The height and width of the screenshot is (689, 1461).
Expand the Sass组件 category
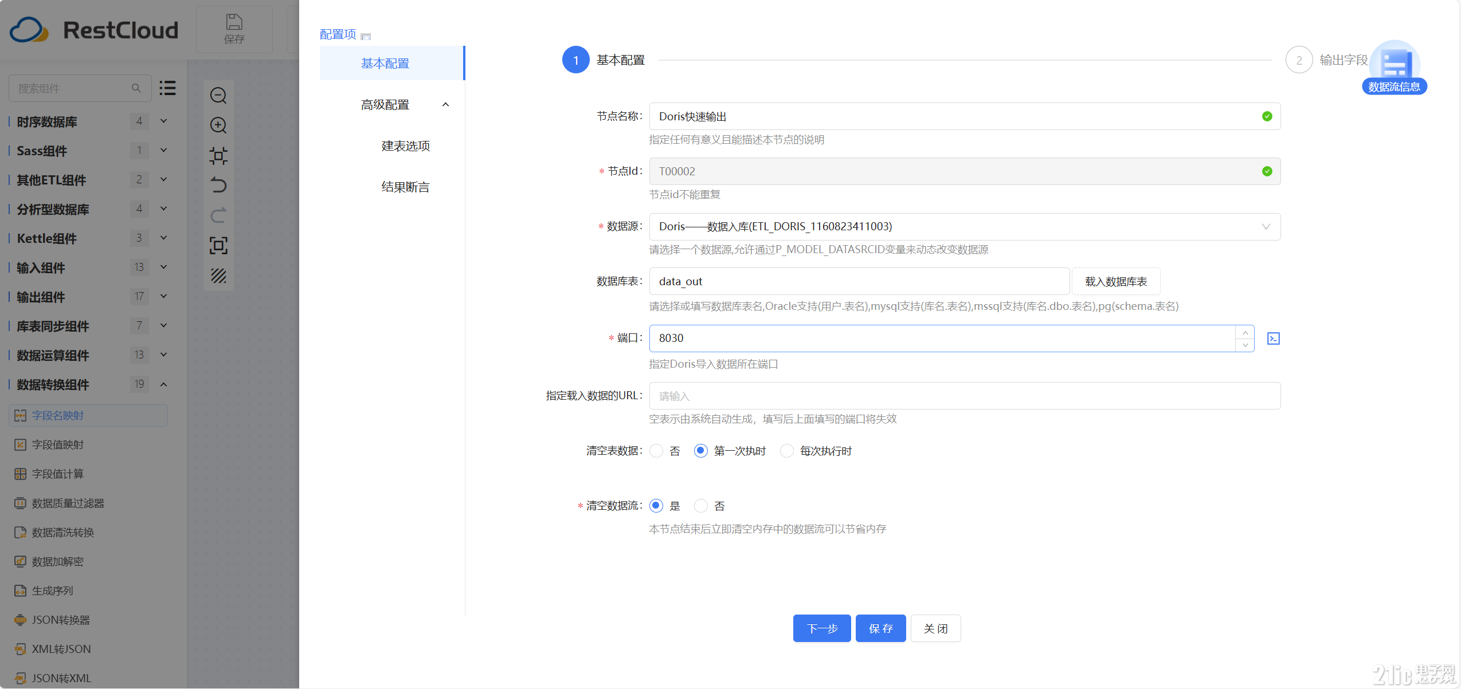click(163, 150)
